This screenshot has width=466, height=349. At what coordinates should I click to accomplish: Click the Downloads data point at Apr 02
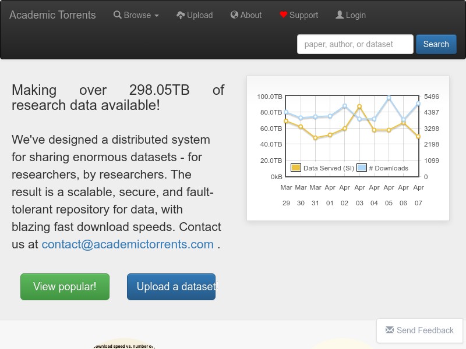pos(345,106)
